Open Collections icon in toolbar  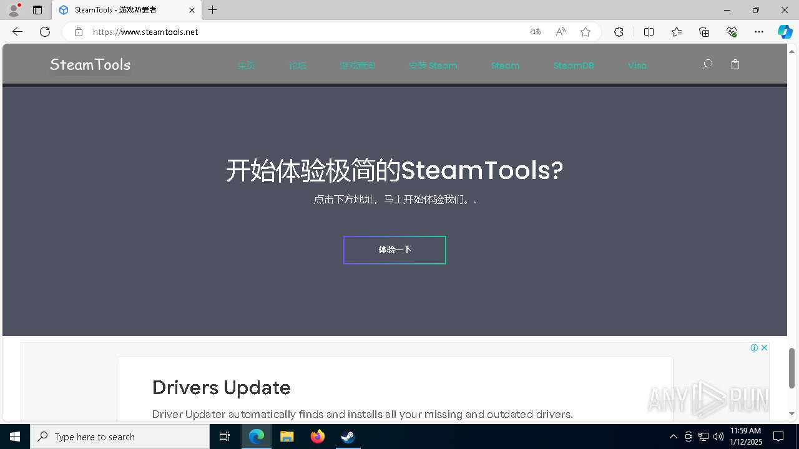pyautogui.click(x=704, y=32)
